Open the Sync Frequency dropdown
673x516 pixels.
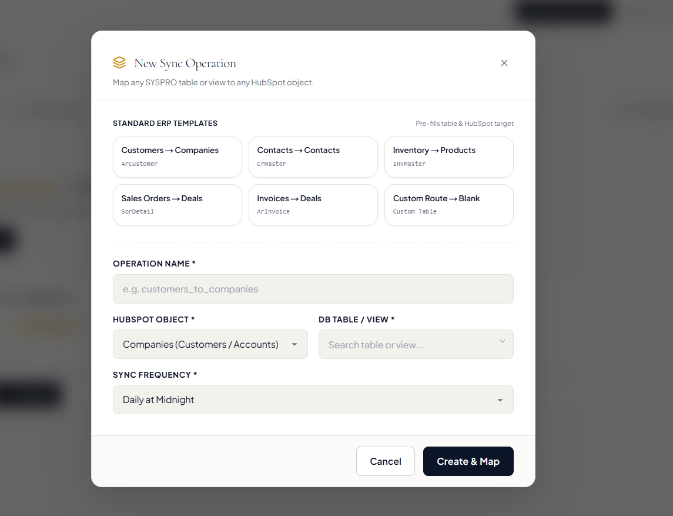[x=313, y=400]
